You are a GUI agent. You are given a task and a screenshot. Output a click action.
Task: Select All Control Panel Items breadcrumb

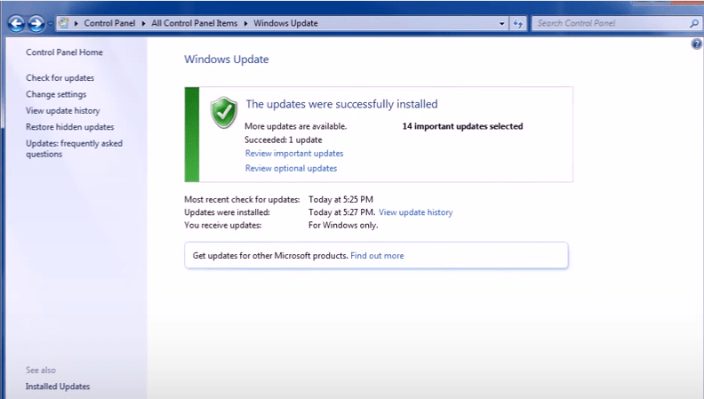tap(195, 23)
